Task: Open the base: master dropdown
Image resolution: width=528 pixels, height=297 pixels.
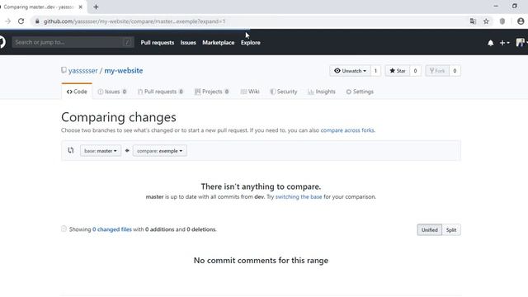Action: click(x=101, y=150)
